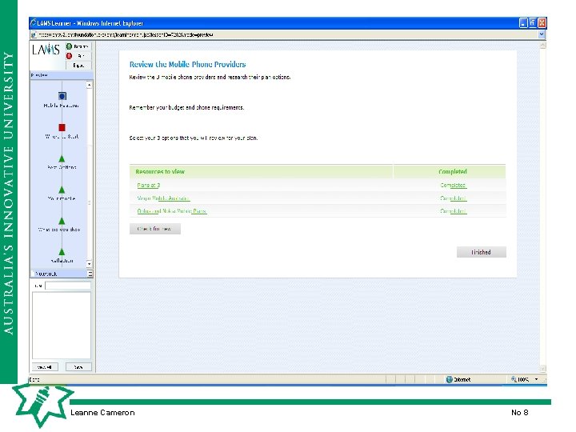Restore the LAMS Learner window

point(533,23)
